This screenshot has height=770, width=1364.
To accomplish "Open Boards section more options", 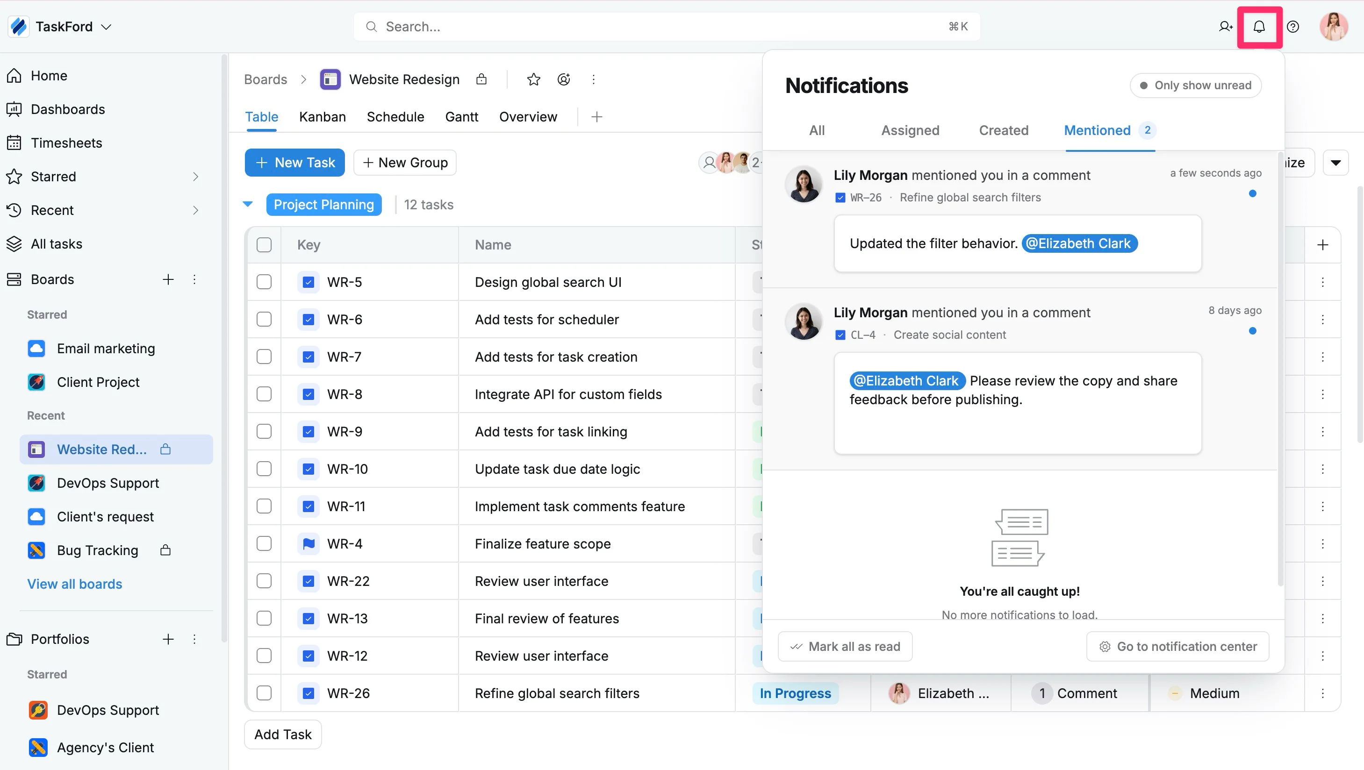I will (194, 279).
